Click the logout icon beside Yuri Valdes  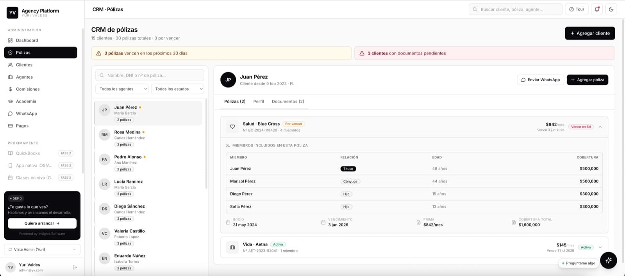[x=75, y=267]
